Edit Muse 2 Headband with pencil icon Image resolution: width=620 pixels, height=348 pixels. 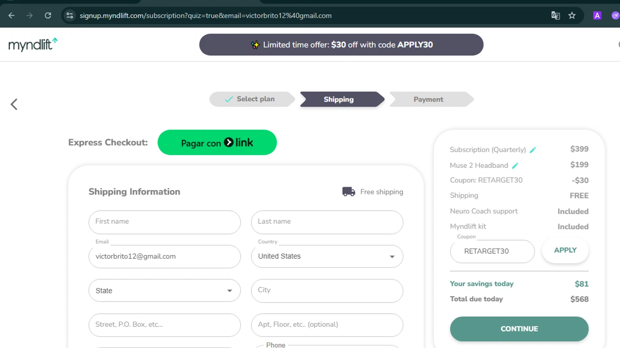click(x=515, y=166)
